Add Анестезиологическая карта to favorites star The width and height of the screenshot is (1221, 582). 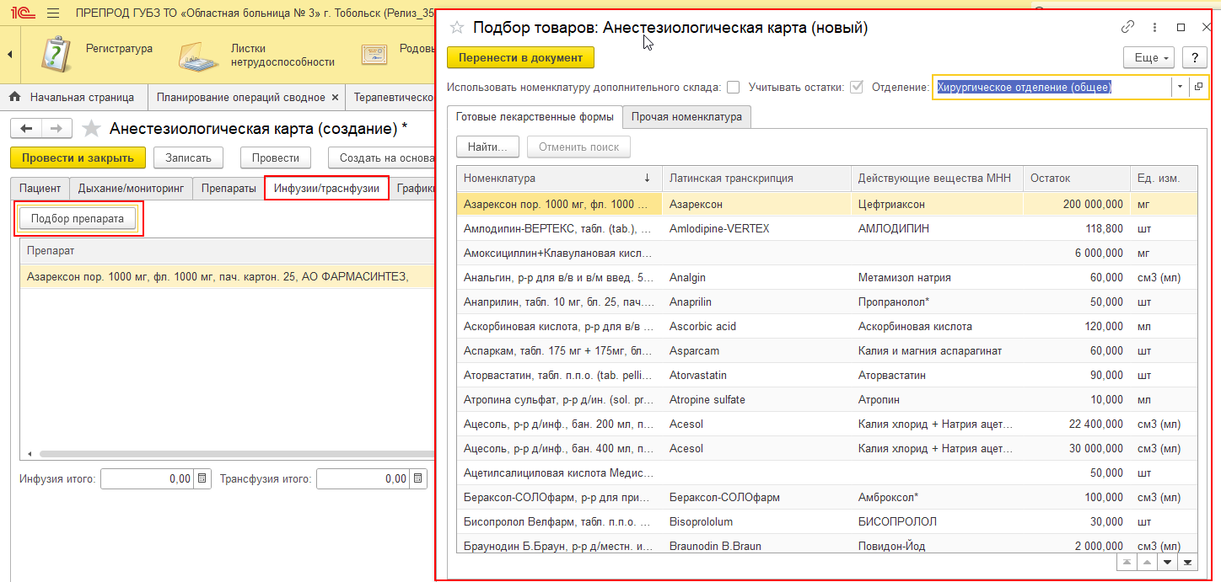(x=91, y=129)
